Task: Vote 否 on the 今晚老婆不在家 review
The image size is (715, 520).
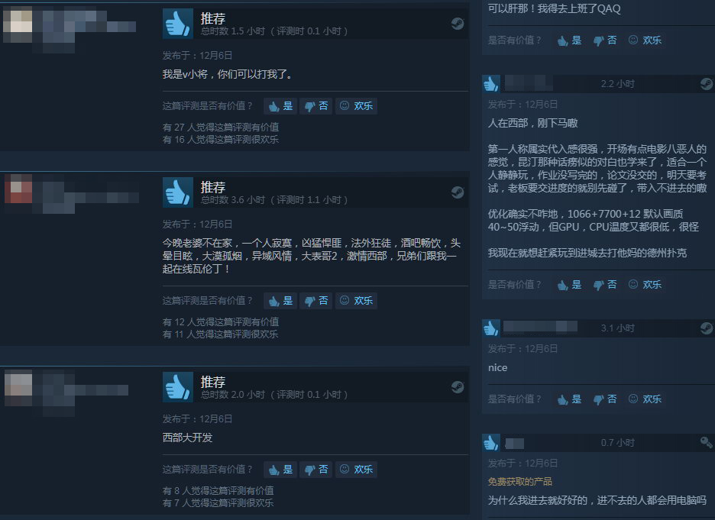Action: point(316,301)
